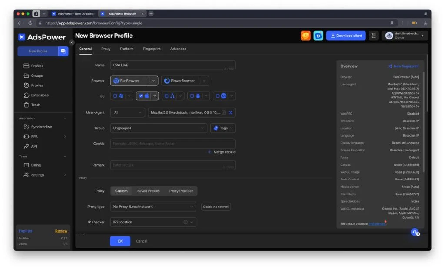Click the Cancel button
Viewport: 445px width, 269px height.
point(142,241)
